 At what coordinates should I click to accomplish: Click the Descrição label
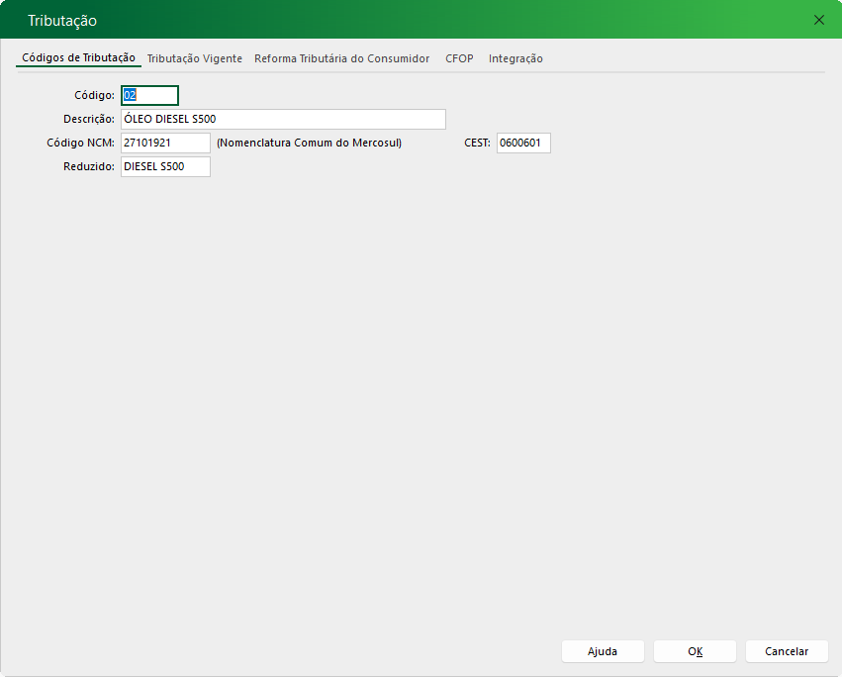coord(89,120)
